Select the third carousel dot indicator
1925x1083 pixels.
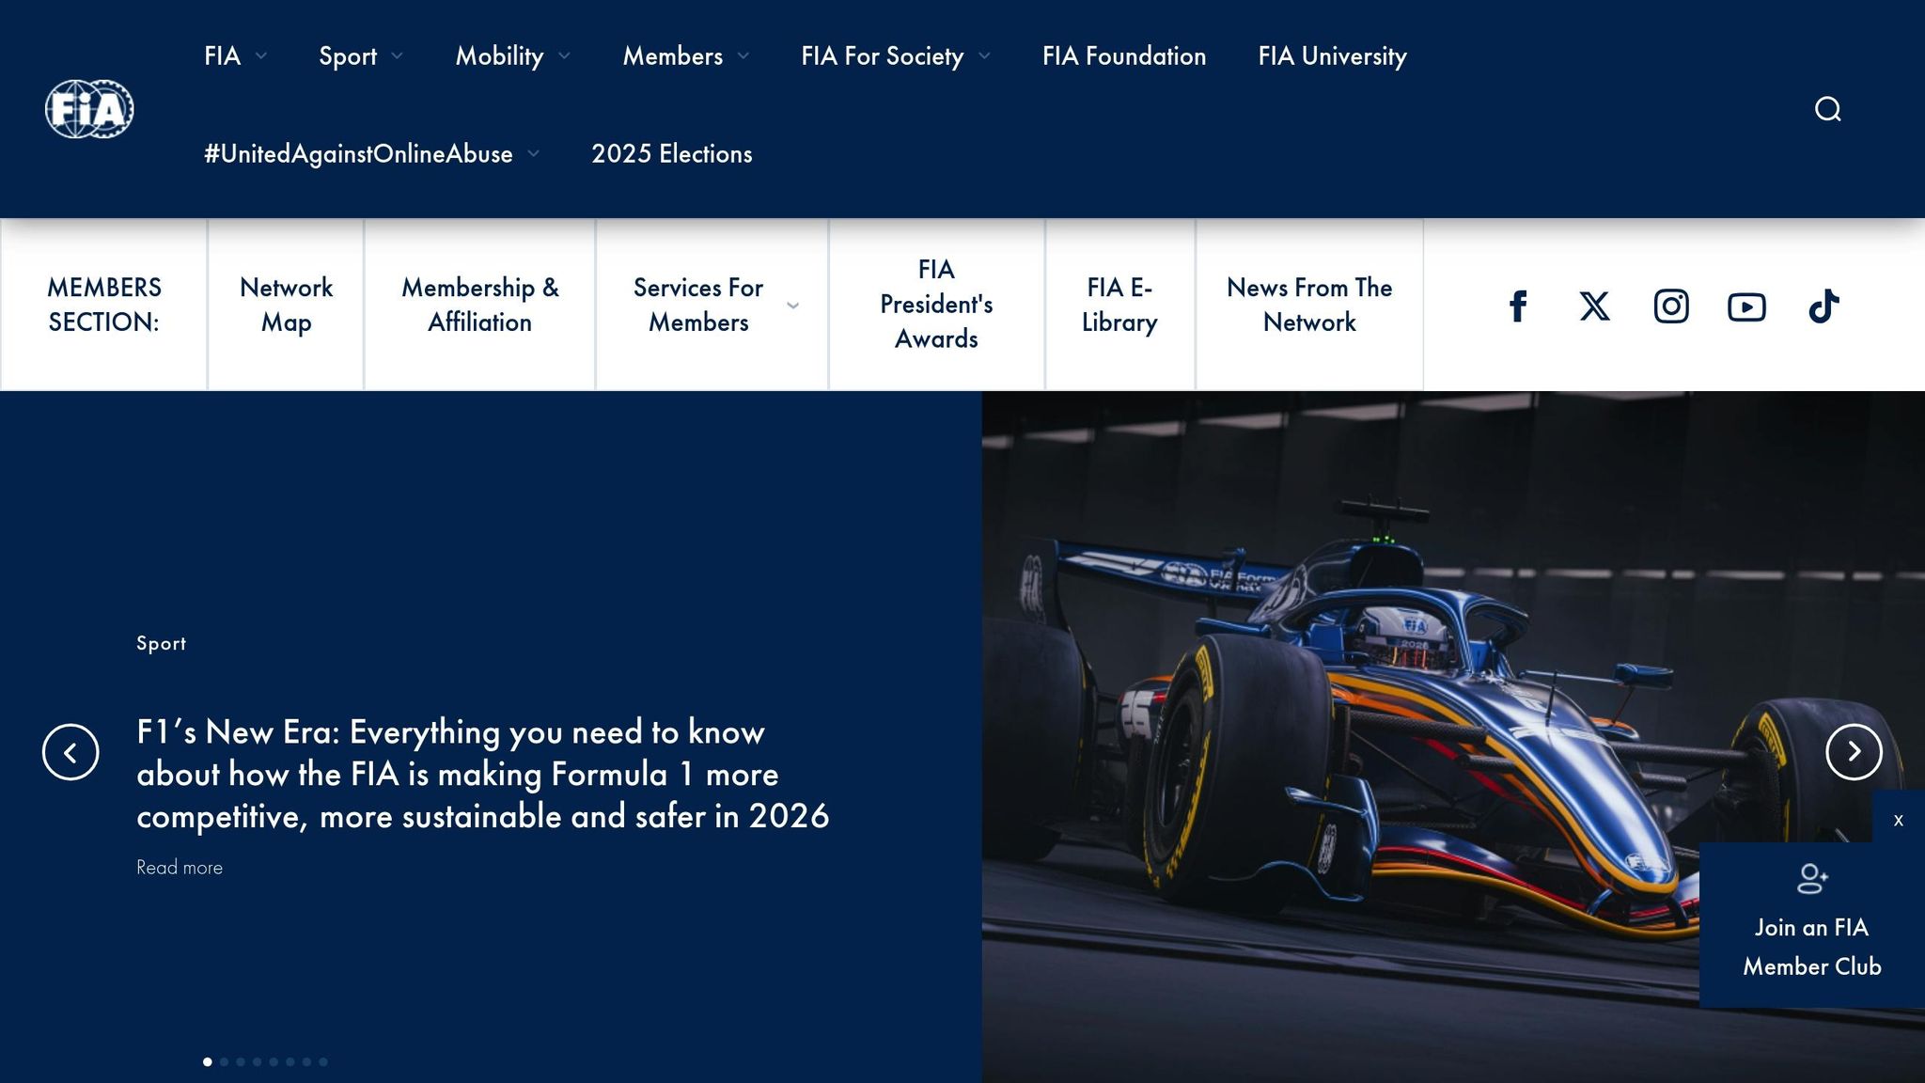[241, 1061]
